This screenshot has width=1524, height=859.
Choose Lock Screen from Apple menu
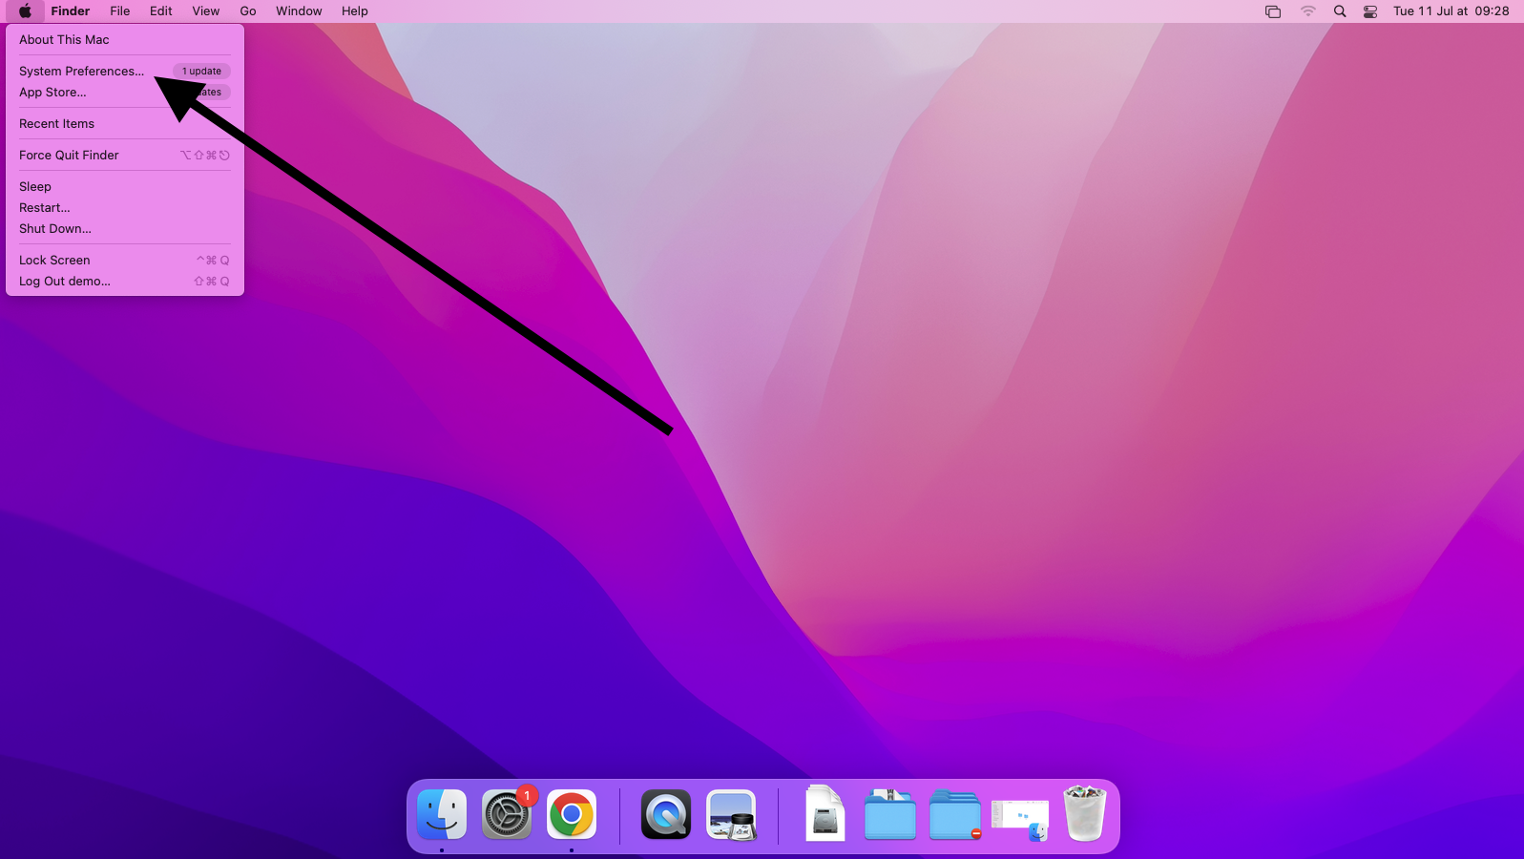[54, 261]
